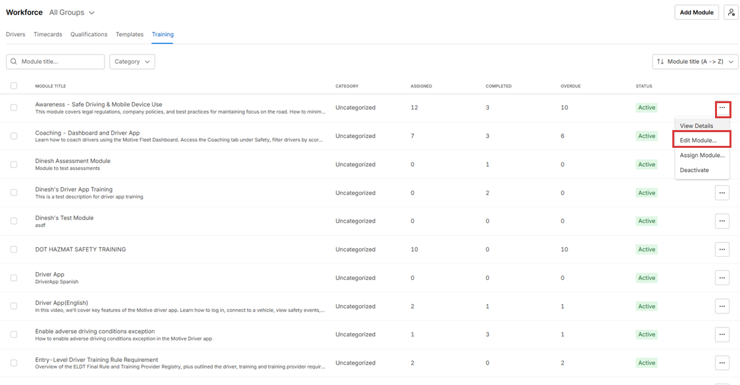The image size is (740, 385).
Task: Open the DOT HAZMAT SAFETY TRAINING module title
Action: pos(80,250)
